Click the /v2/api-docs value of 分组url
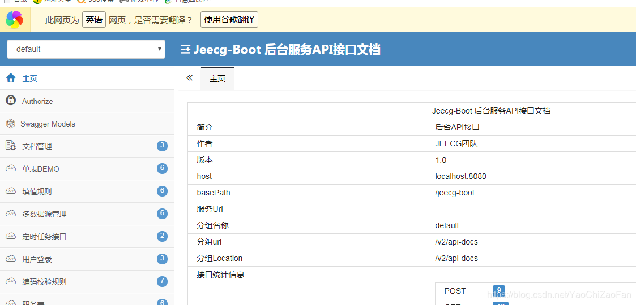The width and height of the screenshot is (636, 305). pos(456,242)
